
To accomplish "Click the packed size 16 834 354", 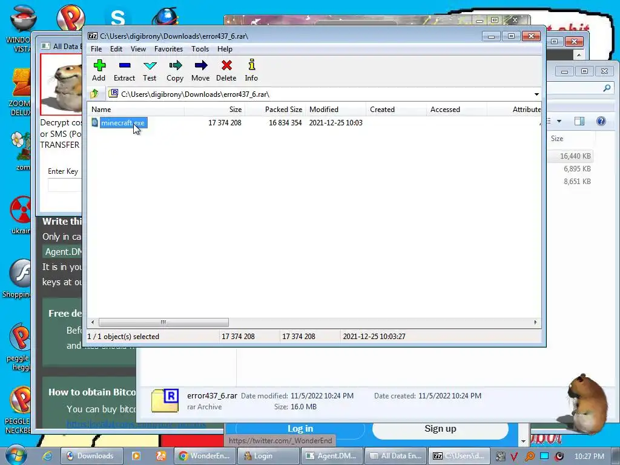I will point(285,122).
